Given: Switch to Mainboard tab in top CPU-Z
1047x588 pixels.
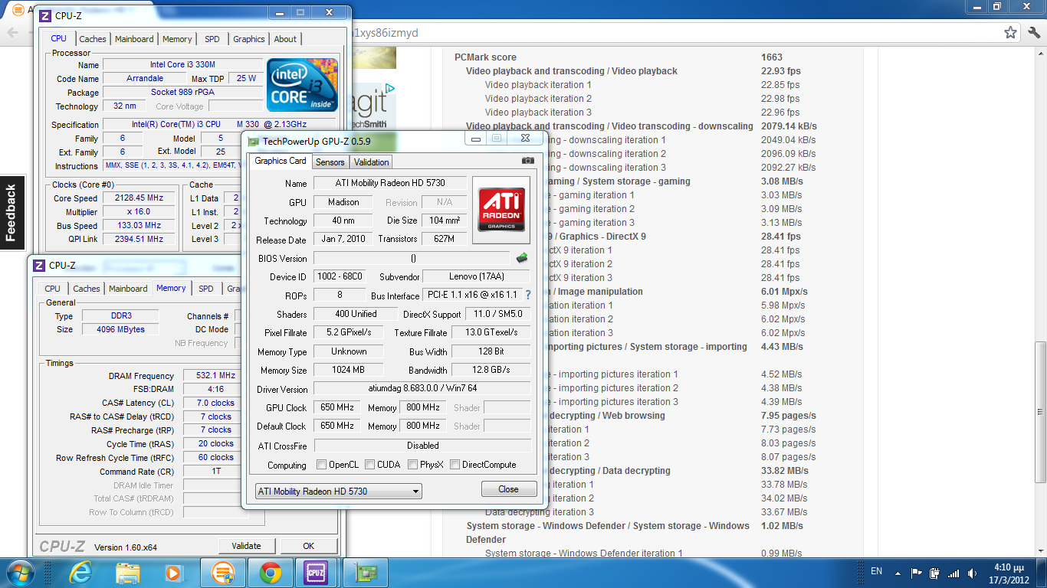Looking at the screenshot, I should tap(134, 39).
